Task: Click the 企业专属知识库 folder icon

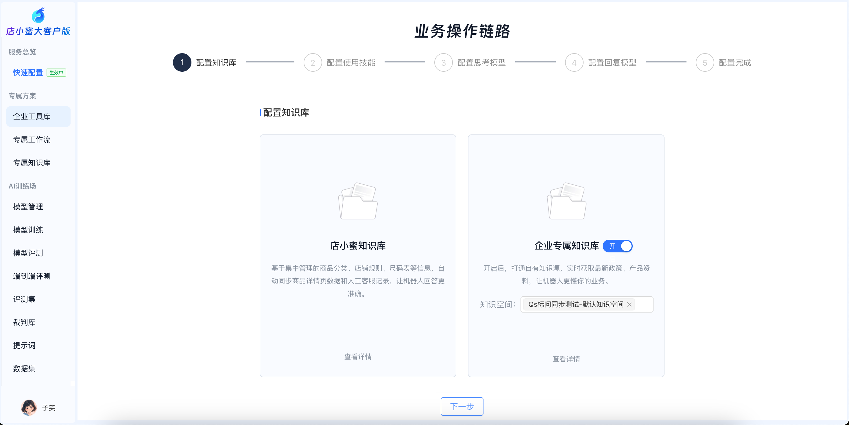Action: (566, 201)
